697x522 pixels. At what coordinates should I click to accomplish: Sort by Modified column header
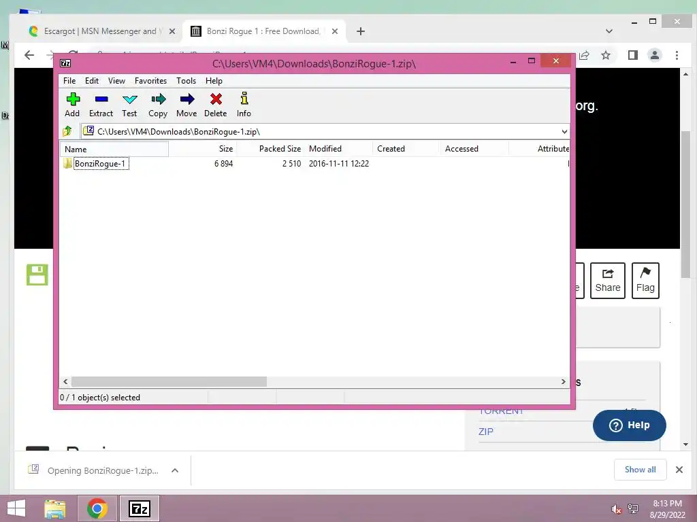tap(338, 149)
